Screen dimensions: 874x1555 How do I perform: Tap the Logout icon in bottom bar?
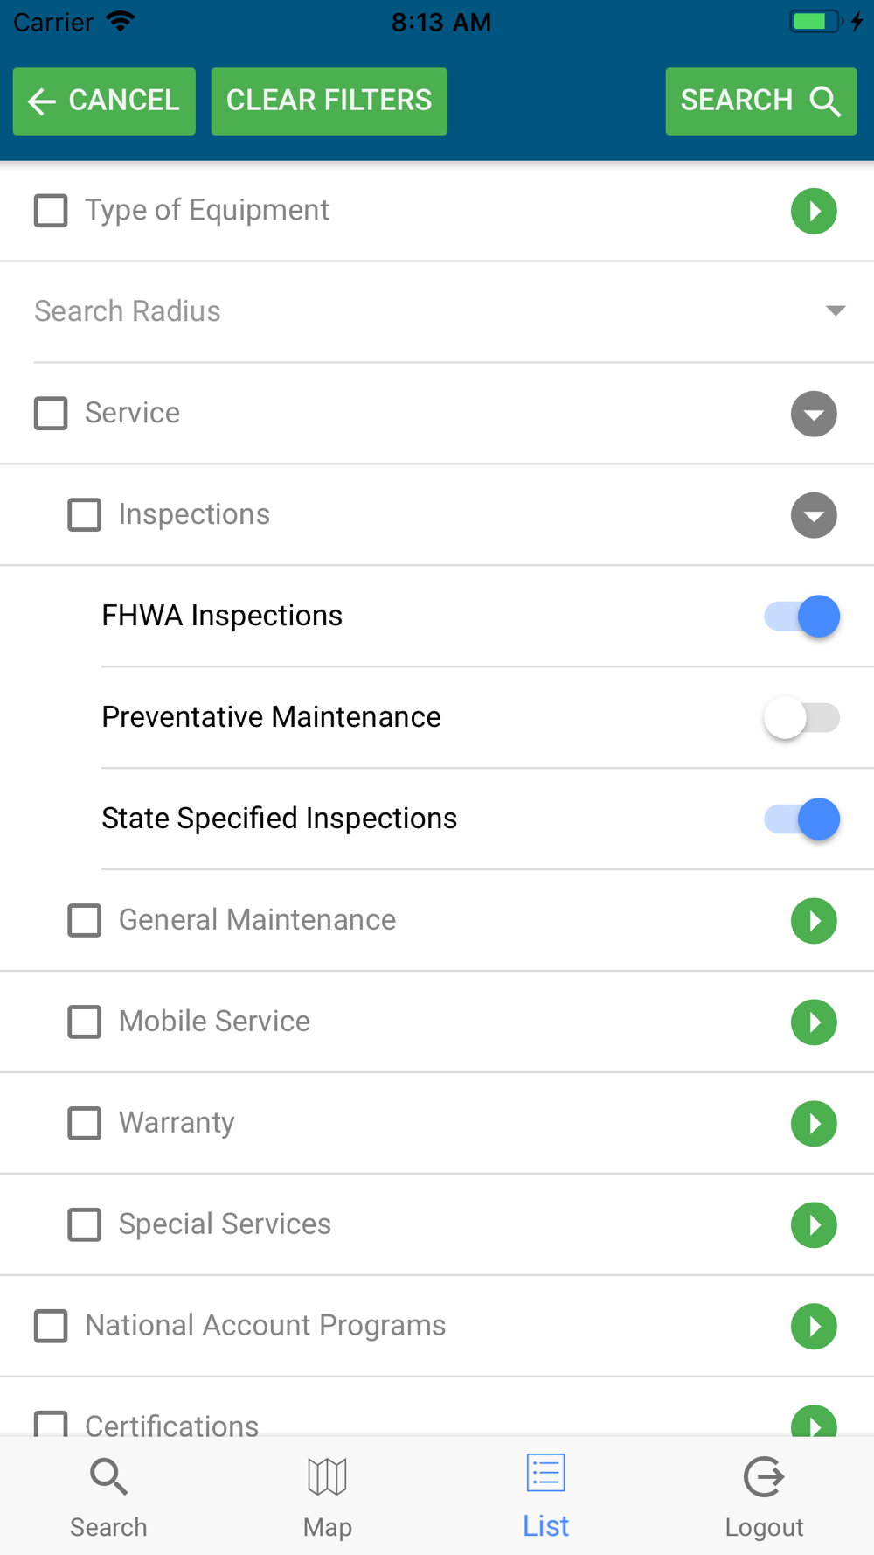(764, 1476)
